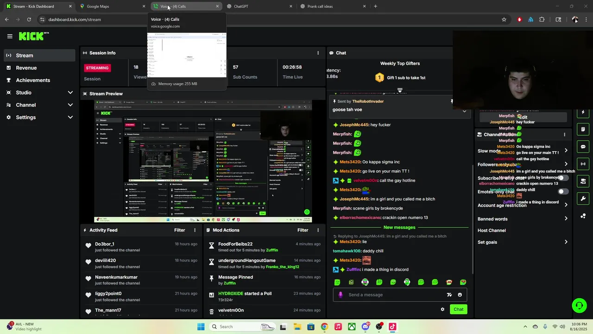This screenshot has height=334, width=593.
Task: Click FoodForBeibs22 in Mod Actions
Action: pyautogui.click(x=235, y=244)
